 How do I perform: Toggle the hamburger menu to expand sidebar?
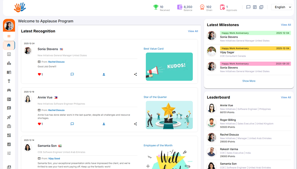[x=9, y=36]
